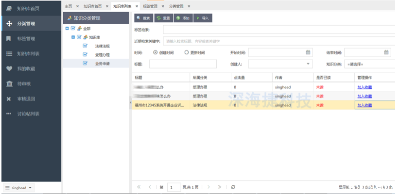Collapse the 知识库 tree node
The width and height of the screenshot is (400, 194).
pyautogui.click(x=73, y=37)
